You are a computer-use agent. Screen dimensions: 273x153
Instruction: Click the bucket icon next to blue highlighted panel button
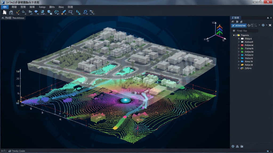coord(249,25)
